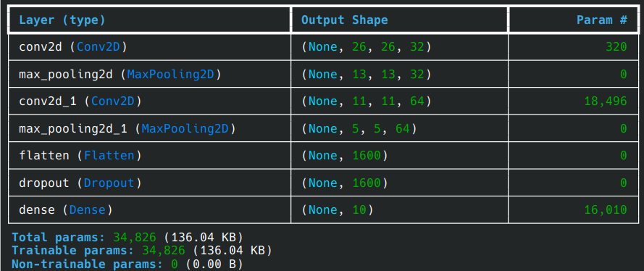
Task: Select the max_pooling2d (MaxPooling2D) layer name
Action: [120, 75]
